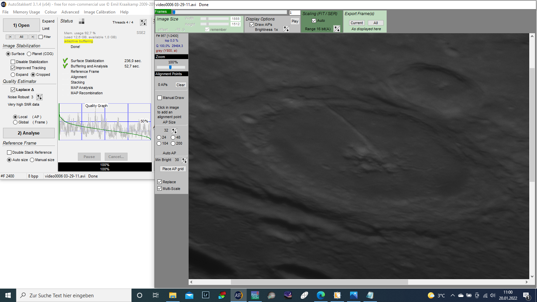The width and height of the screenshot is (537, 302).
Task: Click the Brightness 1x stepper icon
Action: pyautogui.click(x=286, y=29)
